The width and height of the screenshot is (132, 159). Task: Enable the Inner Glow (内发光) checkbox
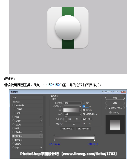click(x=13, y=124)
